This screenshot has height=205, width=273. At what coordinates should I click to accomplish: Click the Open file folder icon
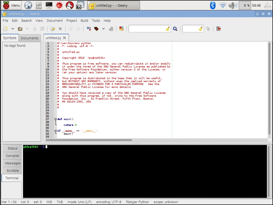click(20, 29)
